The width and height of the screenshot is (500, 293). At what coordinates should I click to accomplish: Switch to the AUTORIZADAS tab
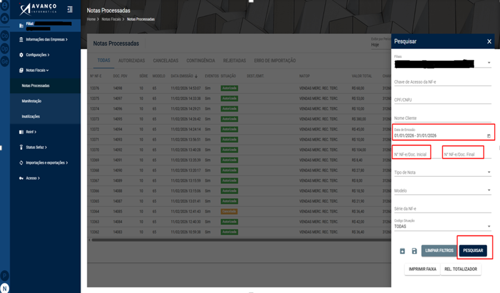click(x=131, y=61)
